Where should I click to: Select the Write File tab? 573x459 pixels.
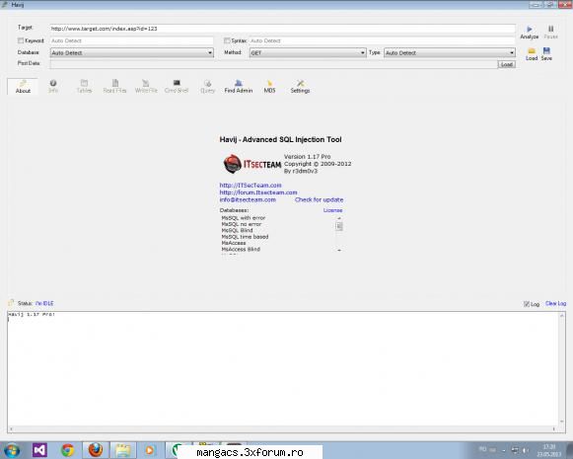(x=146, y=87)
